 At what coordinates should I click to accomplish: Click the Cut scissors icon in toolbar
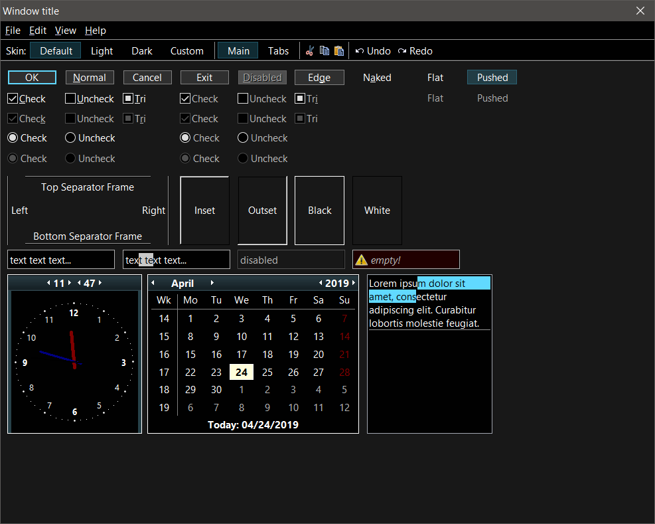(310, 51)
